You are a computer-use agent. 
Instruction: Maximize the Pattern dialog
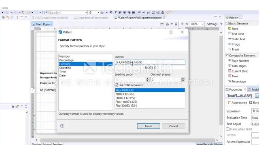click(171, 32)
